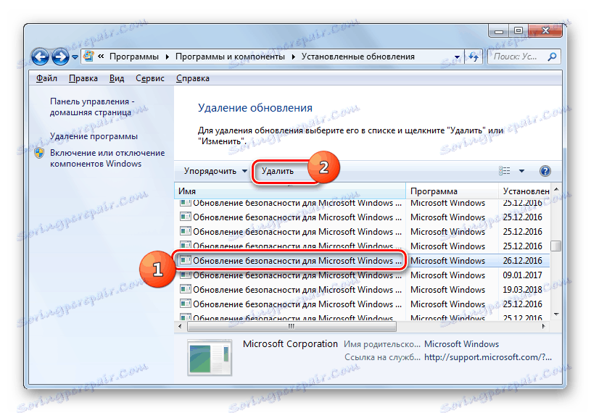Open the Справка menu
The image size is (591, 413).
pyautogui.click(x=193, y=78)
